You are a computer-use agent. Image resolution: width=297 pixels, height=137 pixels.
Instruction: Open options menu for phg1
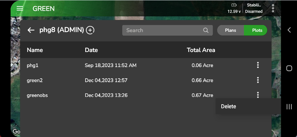[x=258, y=65]
